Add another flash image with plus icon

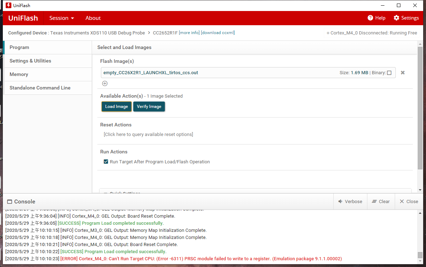click(105, 83)
